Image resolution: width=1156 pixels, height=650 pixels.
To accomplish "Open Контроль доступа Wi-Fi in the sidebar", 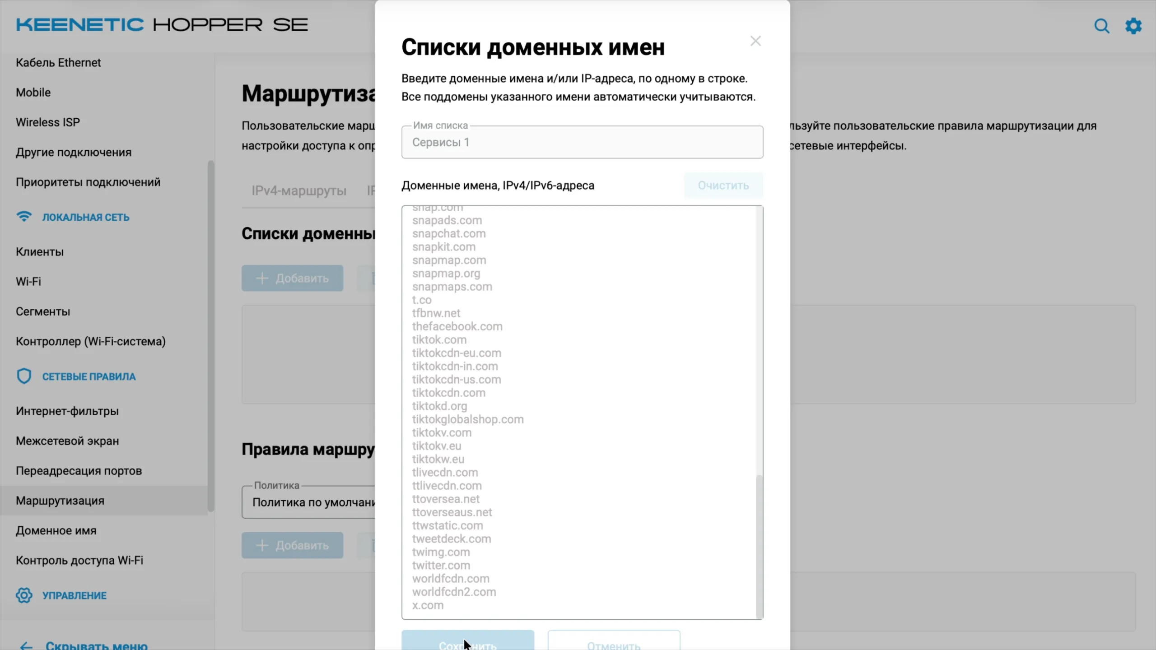I will coord(79,560).
